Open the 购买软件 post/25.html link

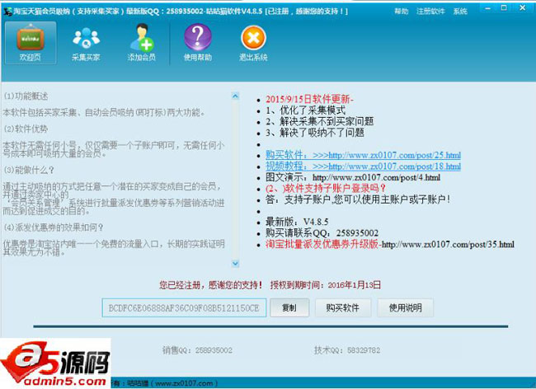click(363, 155)
